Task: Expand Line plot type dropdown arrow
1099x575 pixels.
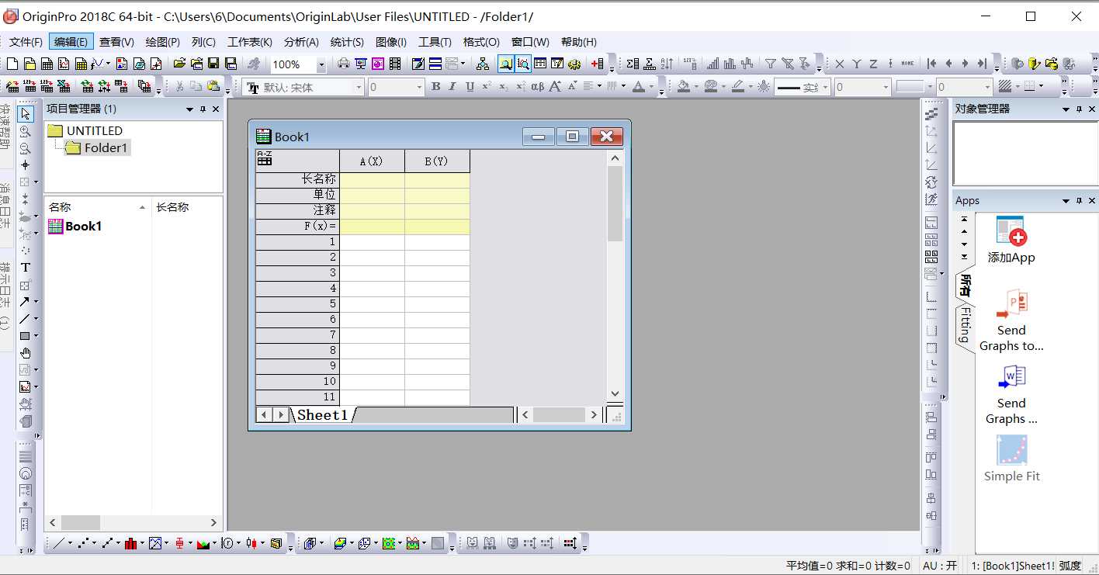Action: click(70, 543)
